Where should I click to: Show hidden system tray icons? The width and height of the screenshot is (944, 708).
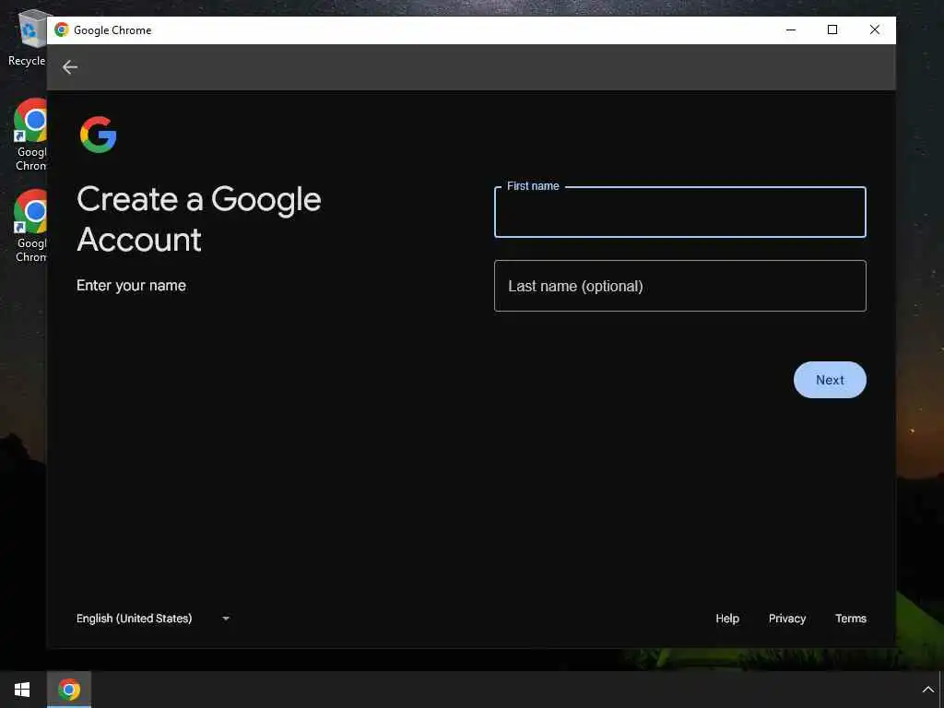click(927, 690)
